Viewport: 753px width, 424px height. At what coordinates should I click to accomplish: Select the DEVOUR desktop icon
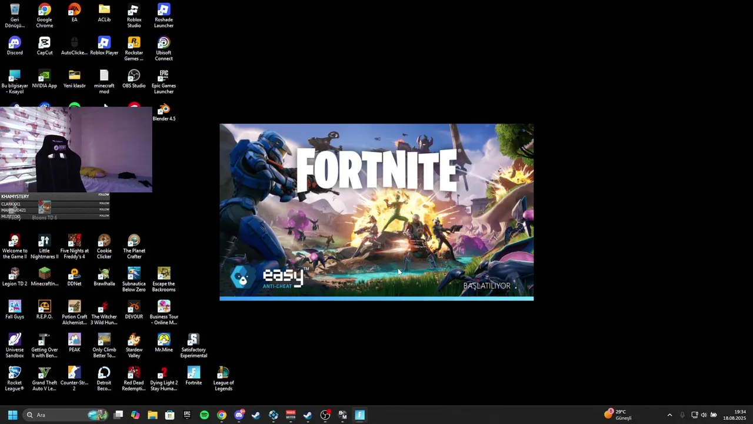(134, 310)
